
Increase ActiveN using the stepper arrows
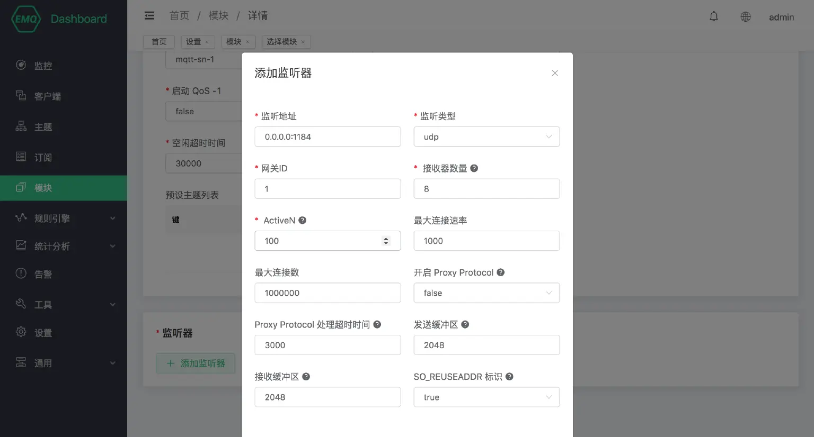(386, 238)
